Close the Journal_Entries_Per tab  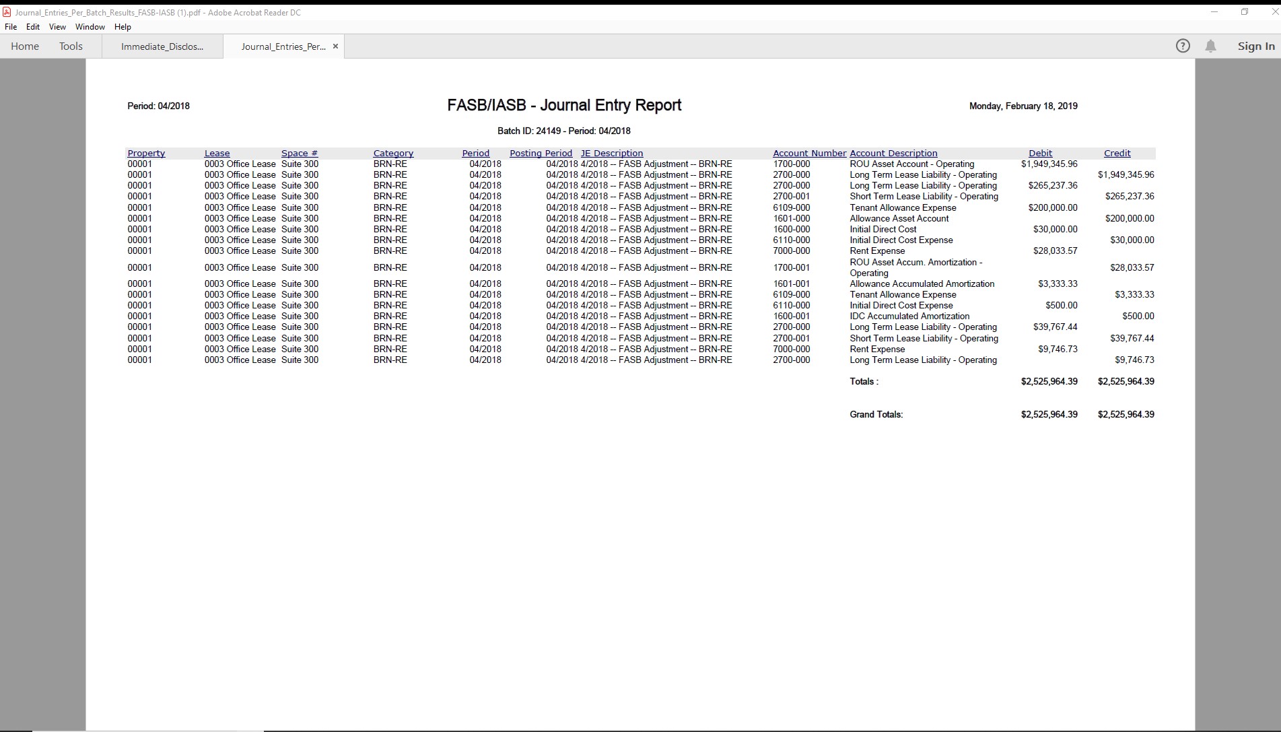(335, 46)
